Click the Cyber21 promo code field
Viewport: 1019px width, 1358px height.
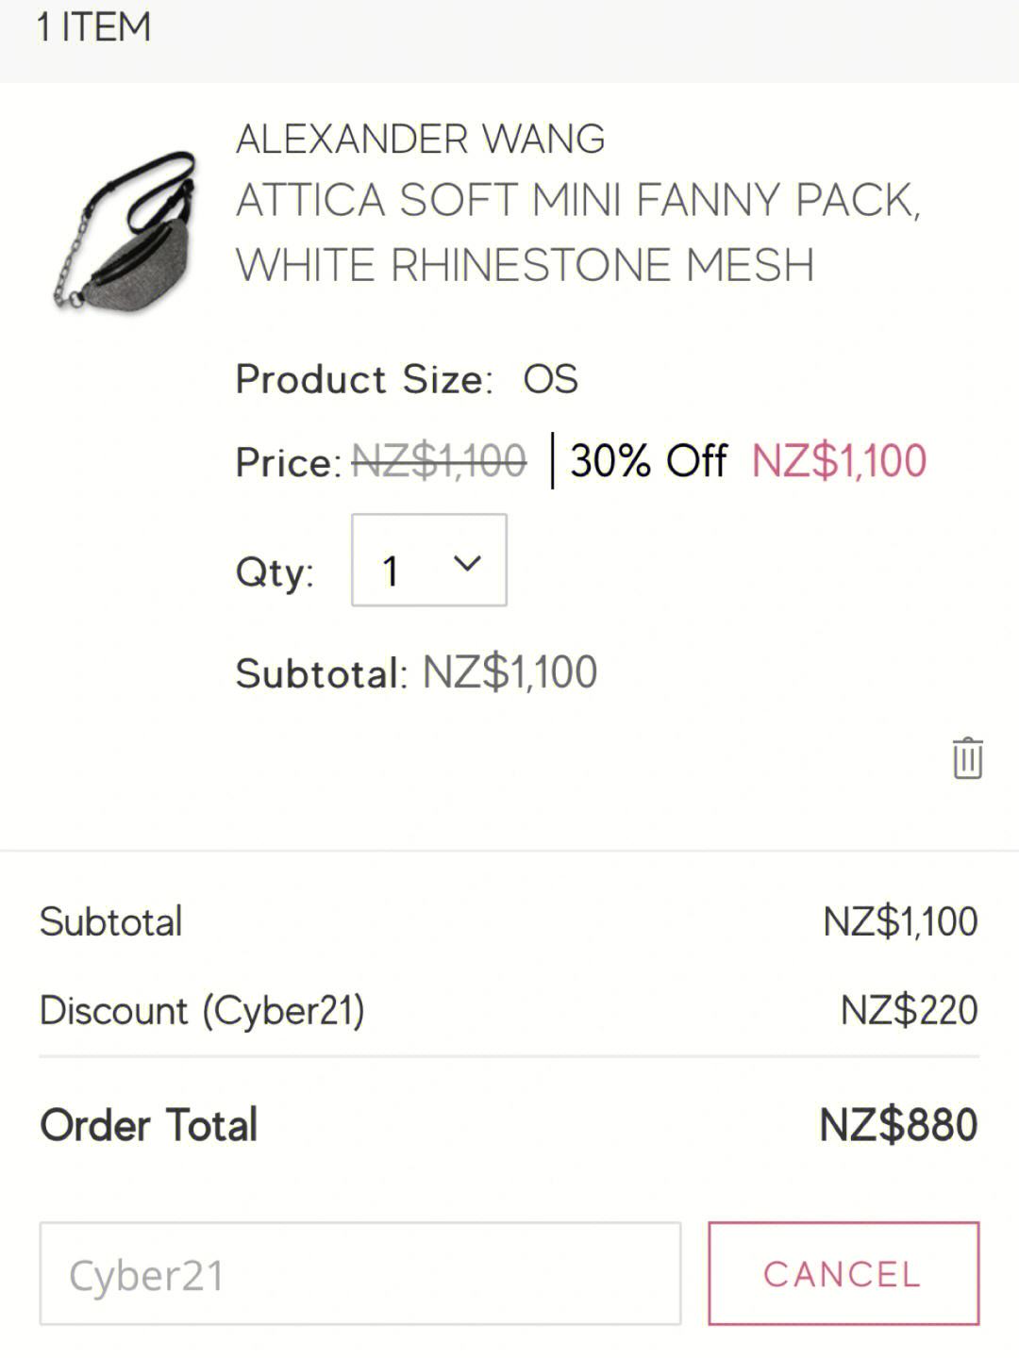coord(359,1274)
